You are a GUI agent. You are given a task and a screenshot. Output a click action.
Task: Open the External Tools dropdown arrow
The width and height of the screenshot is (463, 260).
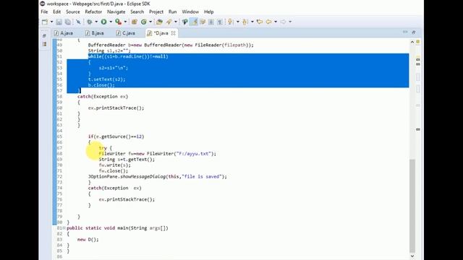point(125,22)
